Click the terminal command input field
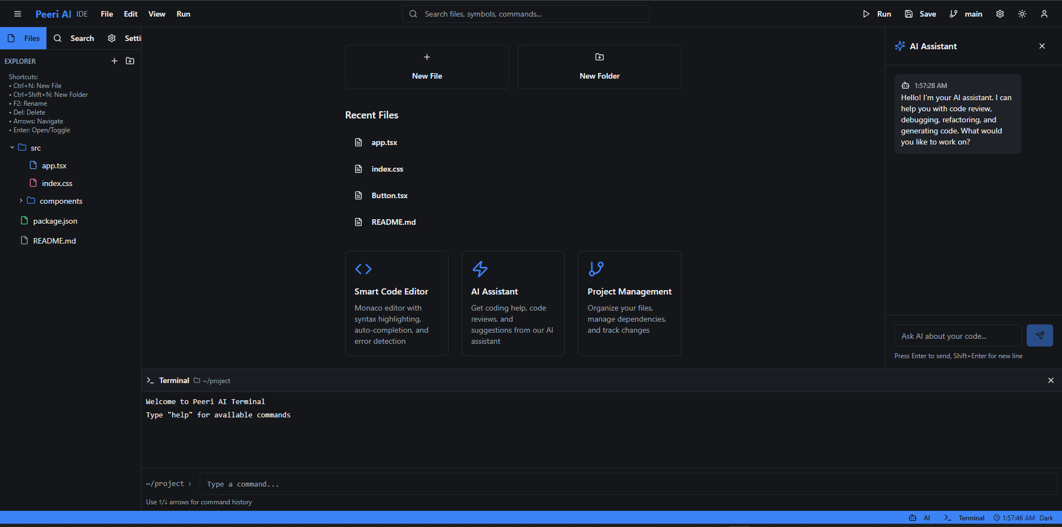The image size is (1062, 527). click(x=628, y=484)
